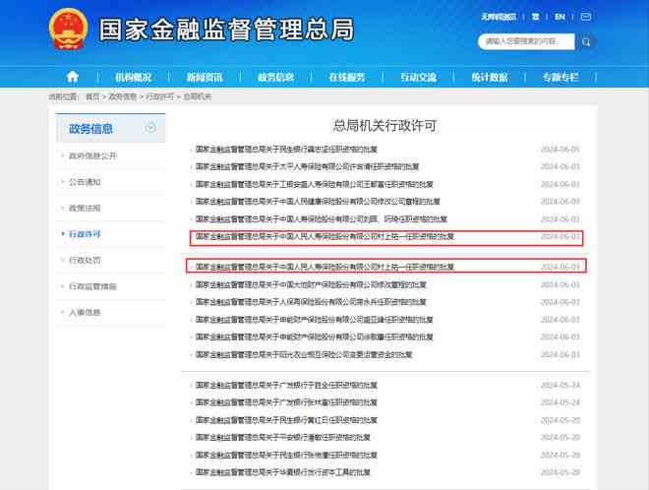The width and height of the screenshot is (649, 490).
Task: Switch to traditional Chinese with 繁 link
Action: coord(535,17)
